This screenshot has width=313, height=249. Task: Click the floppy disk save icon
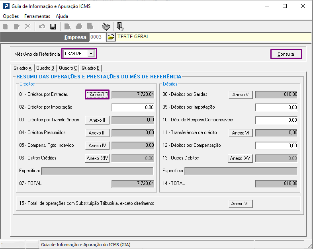pos(53,27)
